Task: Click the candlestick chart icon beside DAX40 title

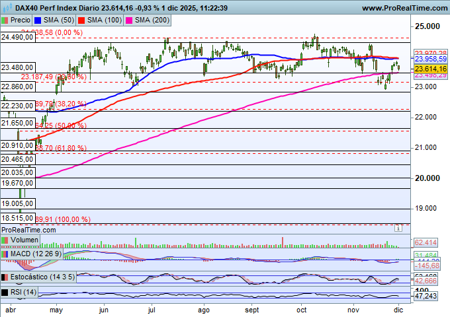Action: (5, 7)
